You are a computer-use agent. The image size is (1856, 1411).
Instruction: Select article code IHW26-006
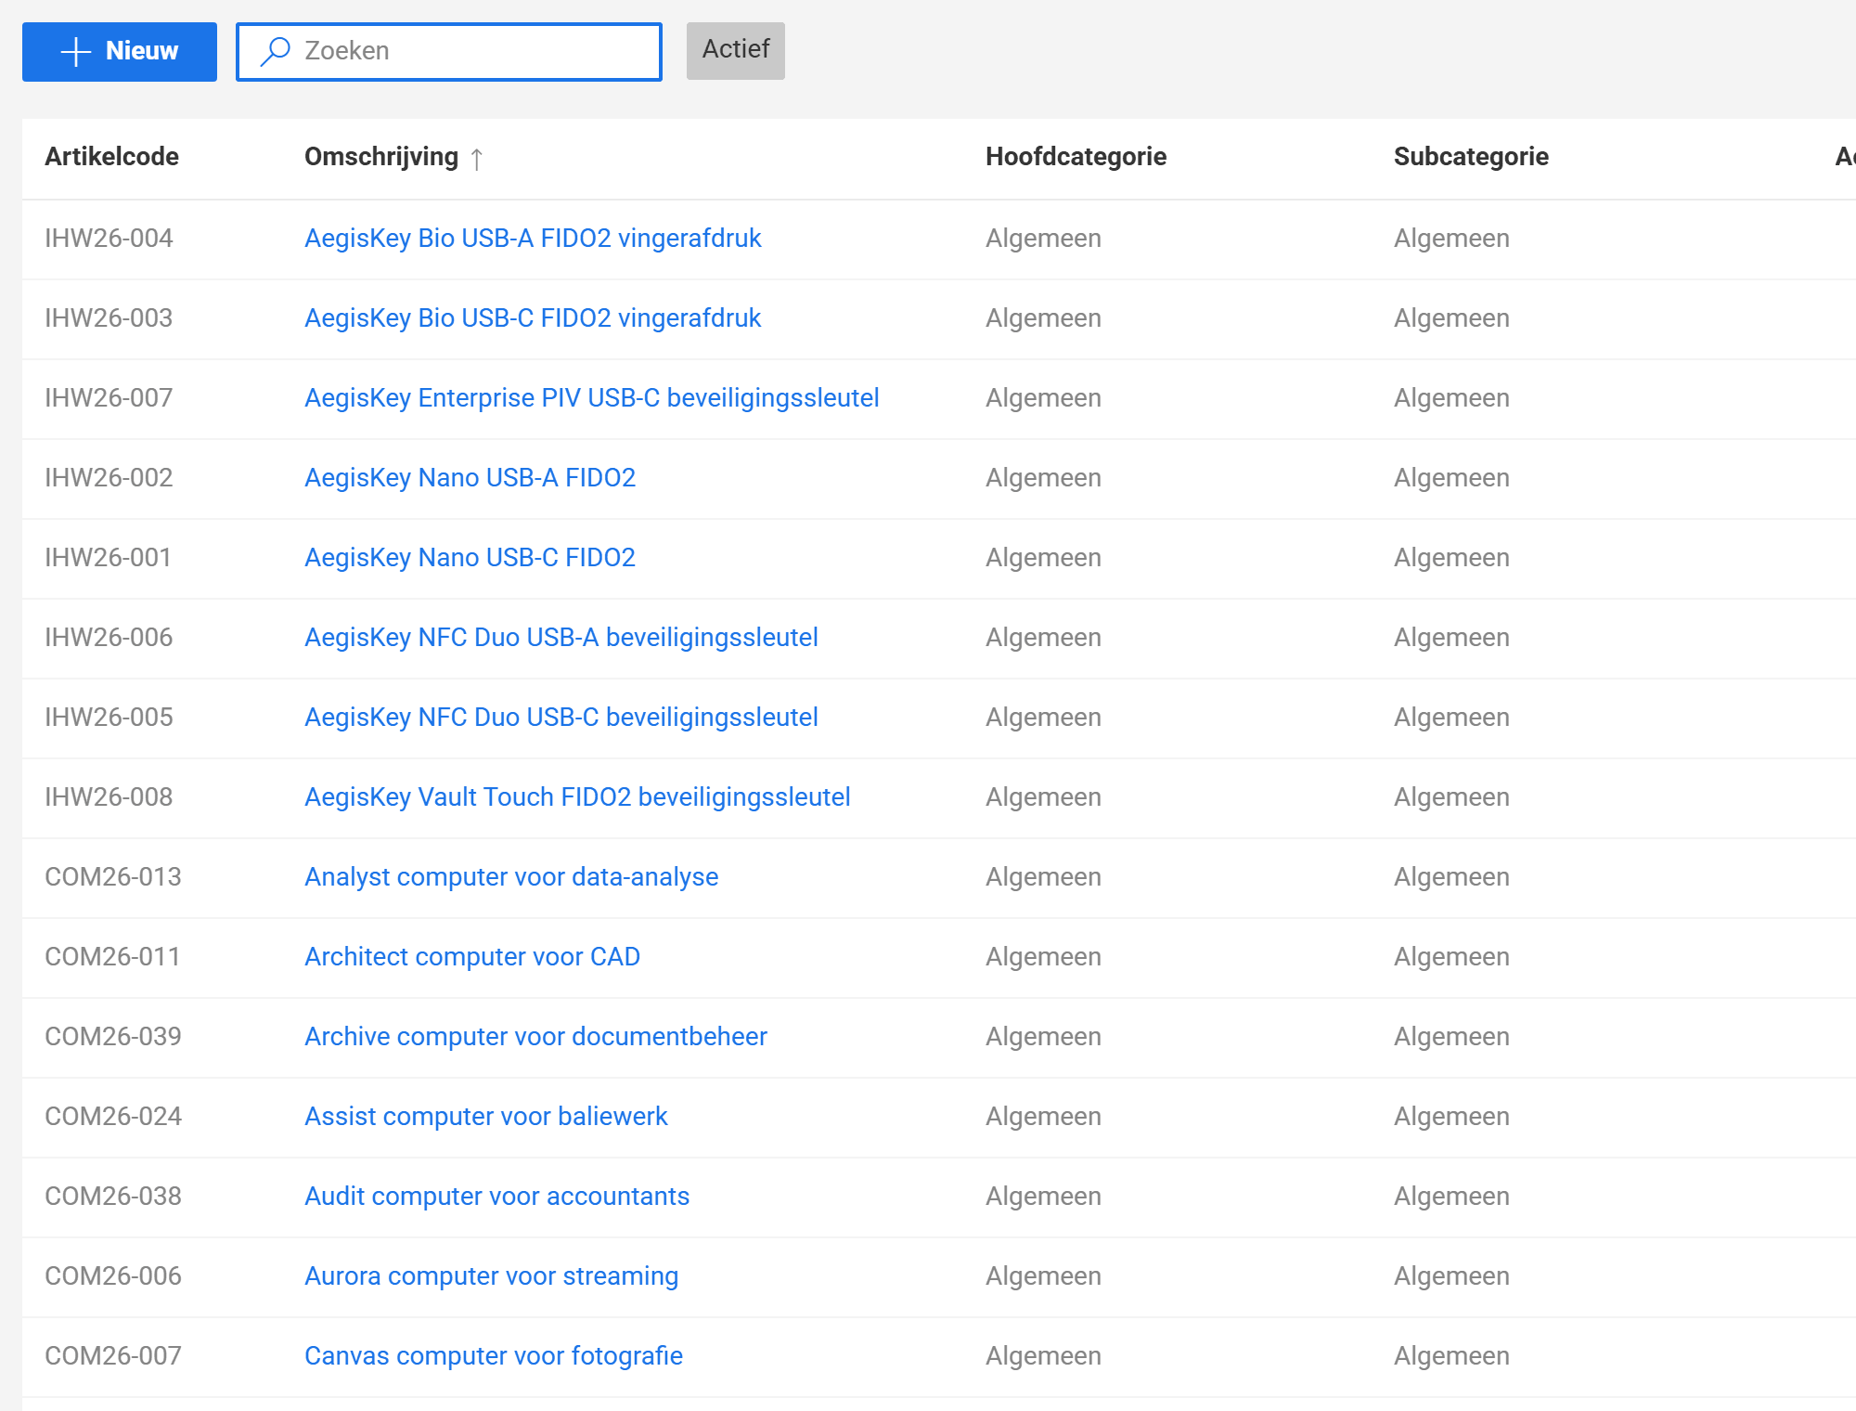(x=109, y=638)
